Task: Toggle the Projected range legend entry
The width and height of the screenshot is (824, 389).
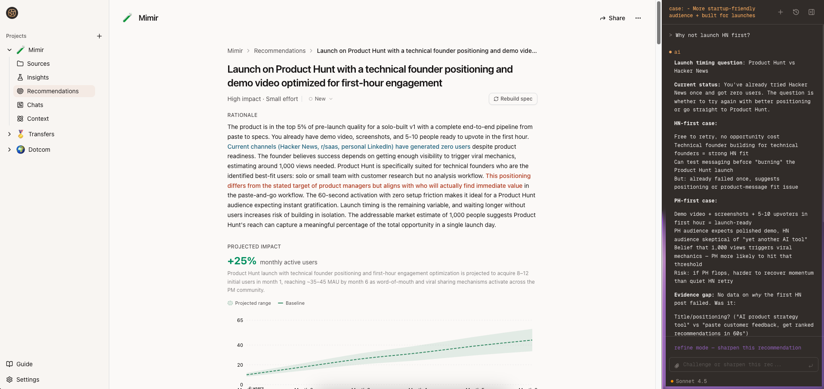Action: tap(249, 303)
